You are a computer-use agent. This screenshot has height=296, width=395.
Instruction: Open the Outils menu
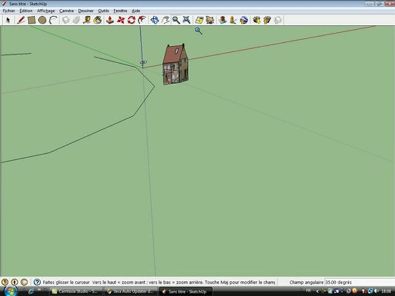pos(104,11)
